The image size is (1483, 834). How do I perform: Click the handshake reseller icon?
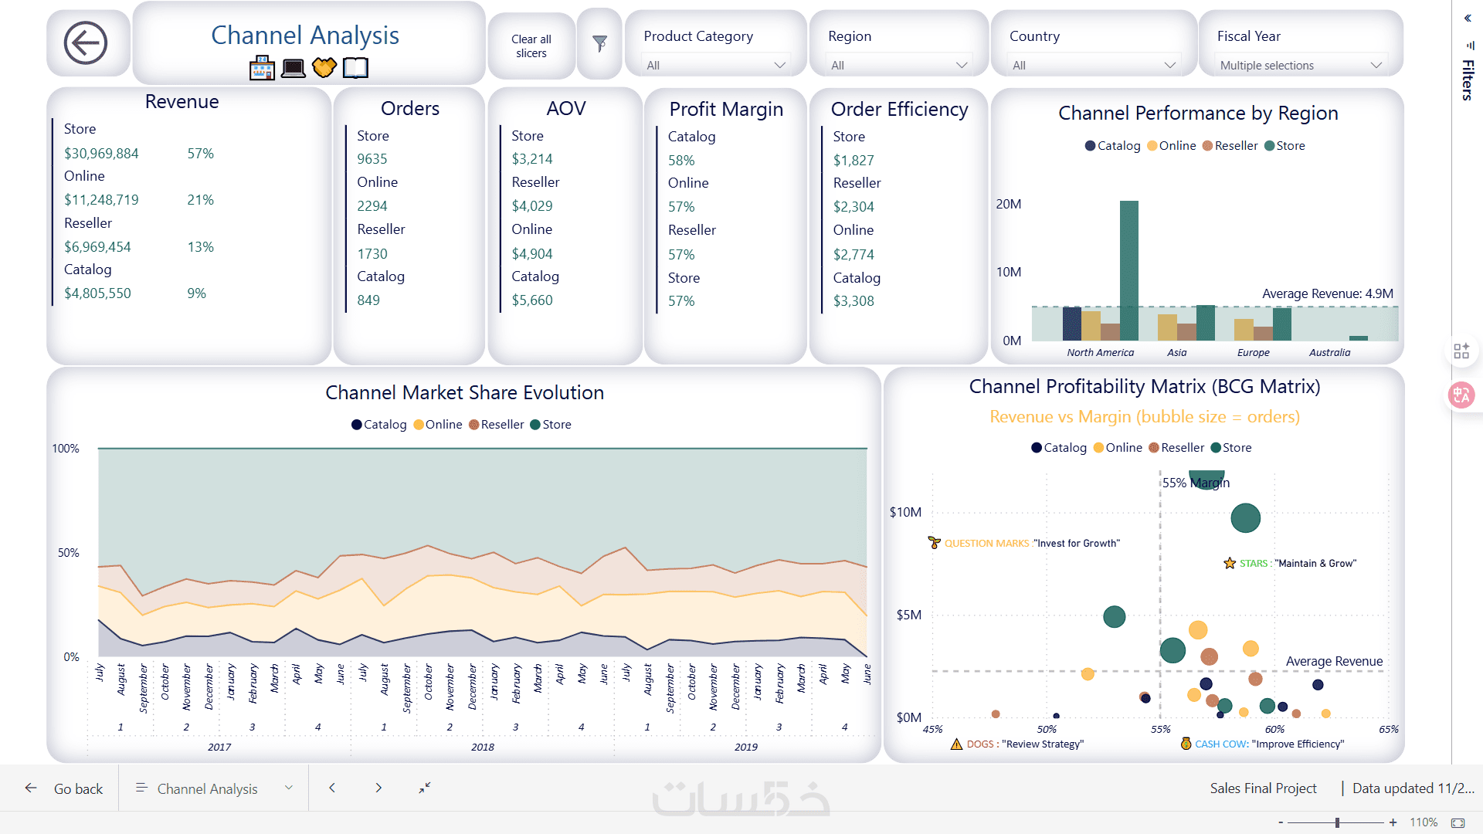(x=324, y=68)
